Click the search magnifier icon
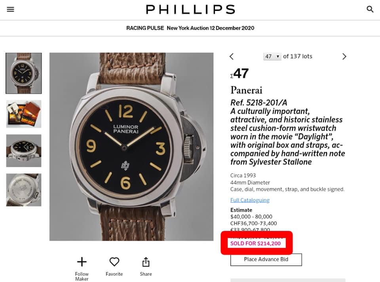Screen dimensions: 380x282 pyautogui.click(x=370, y=9)
